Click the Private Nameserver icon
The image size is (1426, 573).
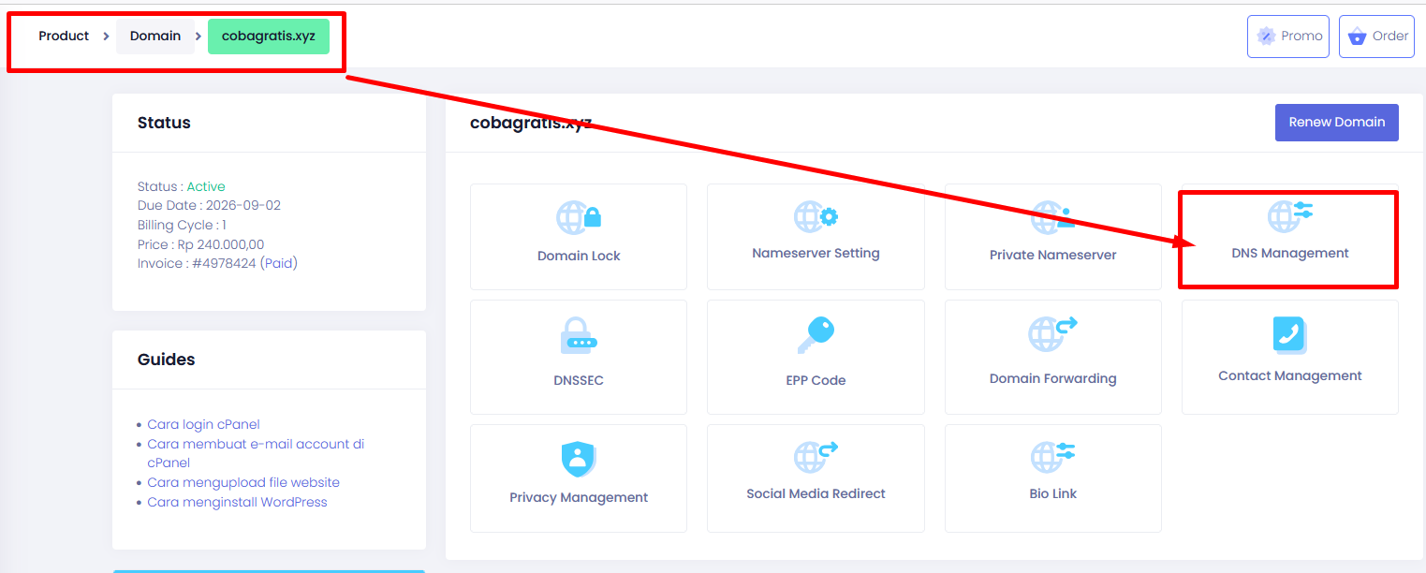click(x=1052, y=217)
